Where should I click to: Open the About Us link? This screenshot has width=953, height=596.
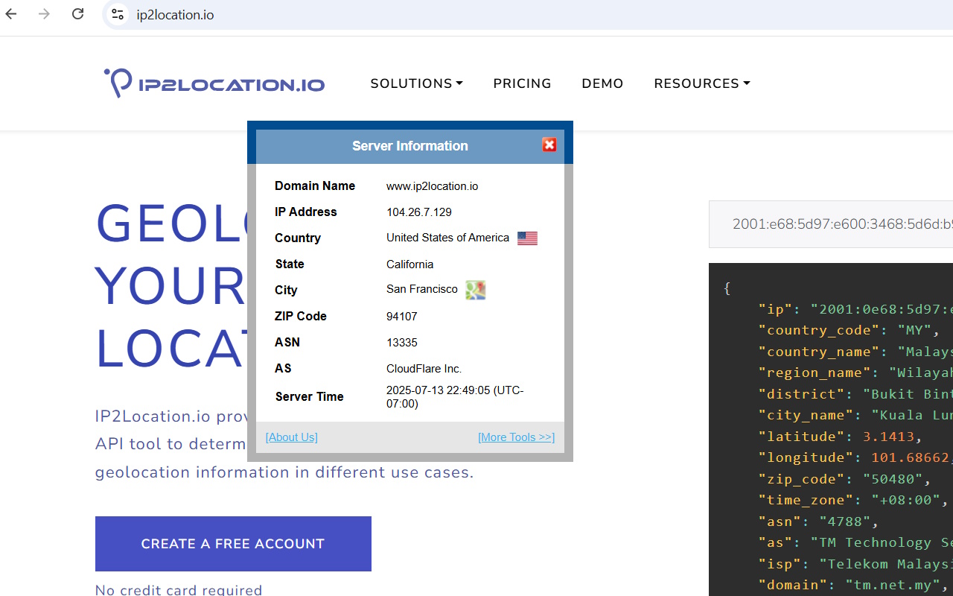291,437
